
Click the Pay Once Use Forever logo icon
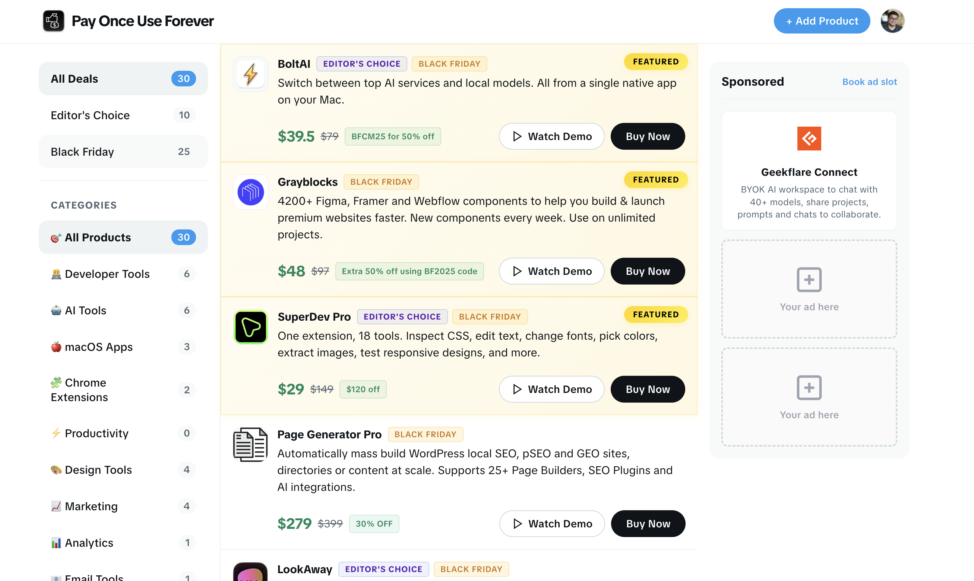pyautogui.click(x=53, y=21)
